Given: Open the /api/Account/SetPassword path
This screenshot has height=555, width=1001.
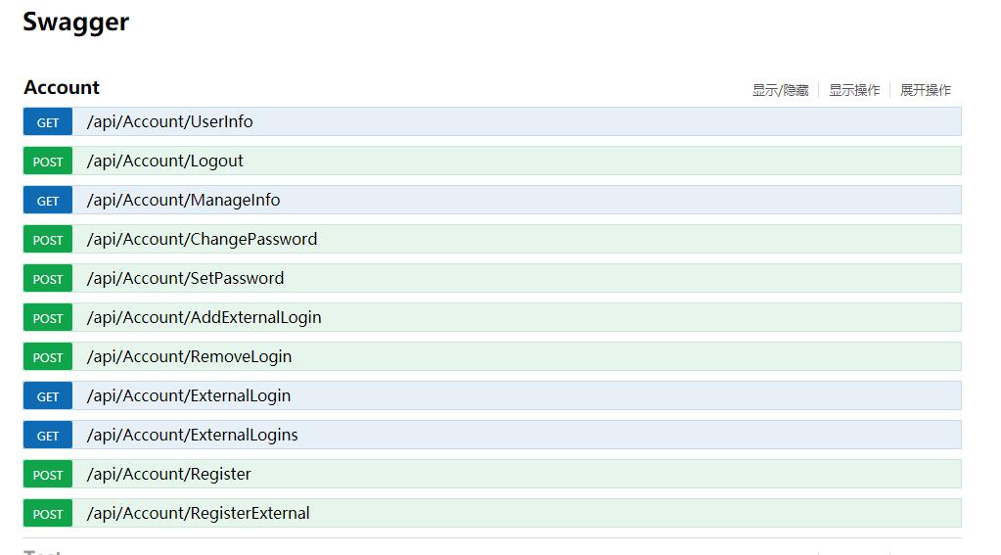Looking at the screenshot, I should coord(185,278).
